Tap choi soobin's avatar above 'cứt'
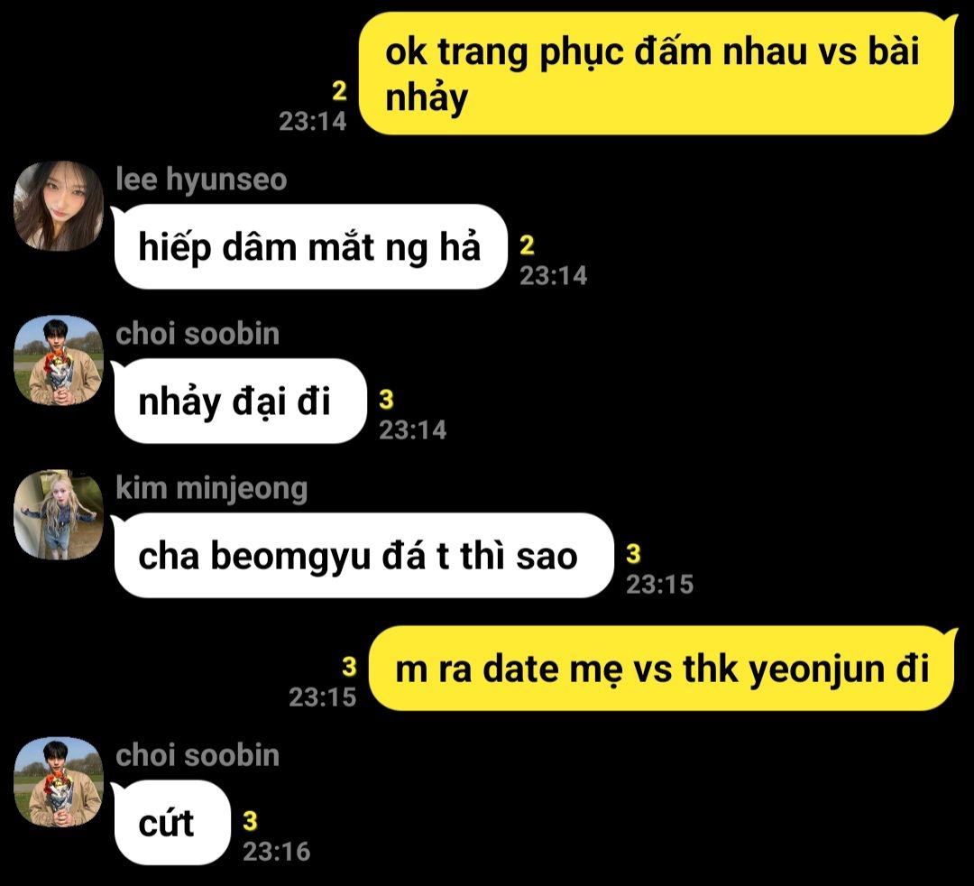The image size is (974, 886). tap(59, 782)
